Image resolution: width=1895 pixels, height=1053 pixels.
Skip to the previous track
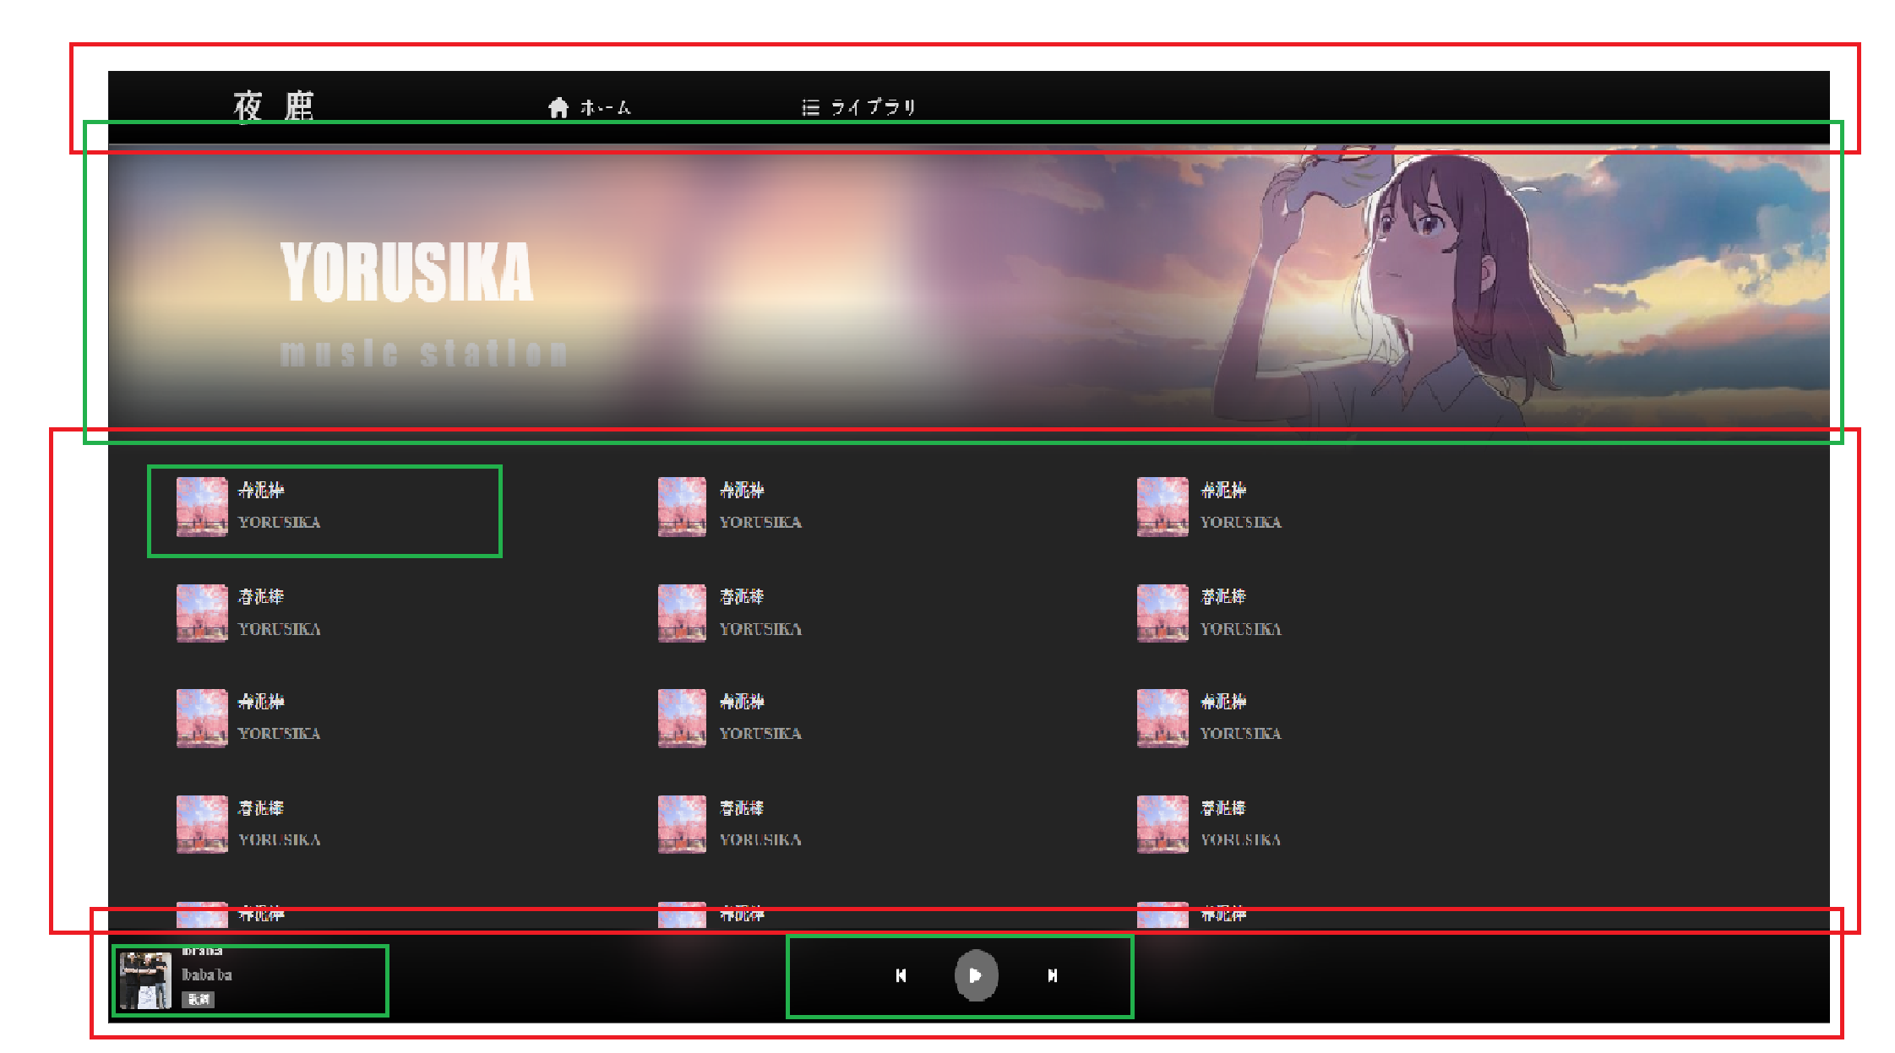click(901, 975)
